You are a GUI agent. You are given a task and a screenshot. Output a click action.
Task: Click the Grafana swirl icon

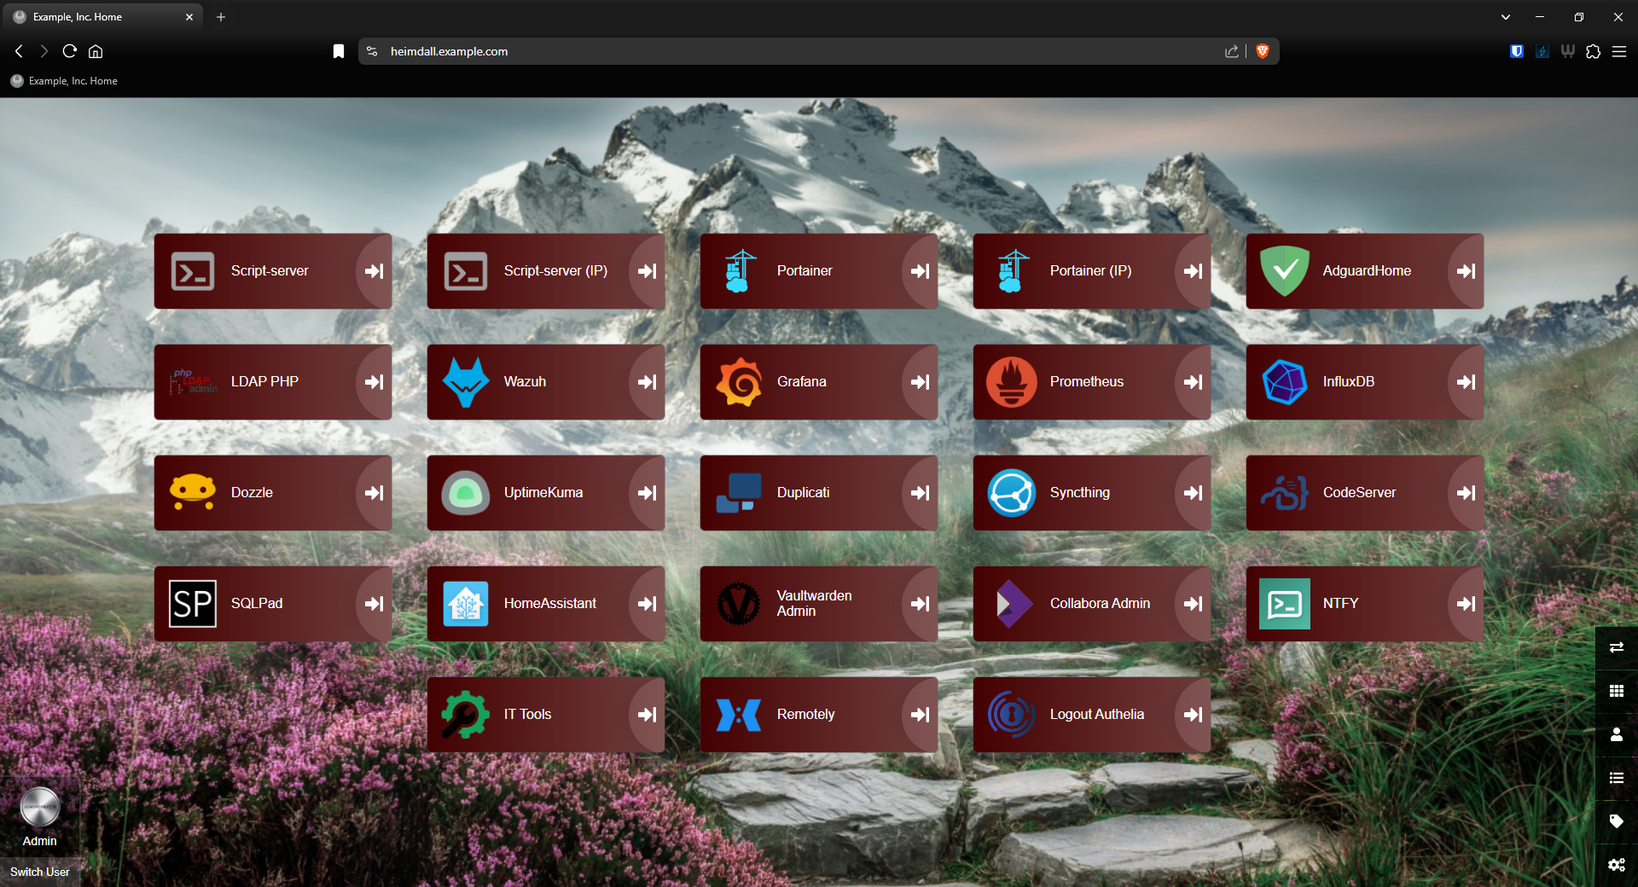pyautogui.click(x=739, y=382)
